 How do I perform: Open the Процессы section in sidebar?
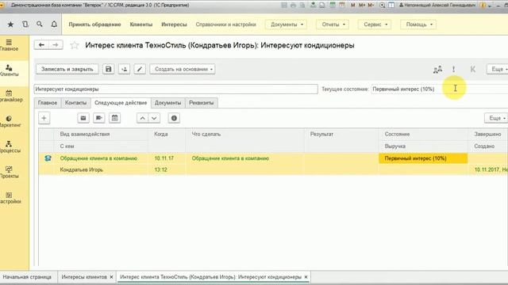tap(10, 147)
